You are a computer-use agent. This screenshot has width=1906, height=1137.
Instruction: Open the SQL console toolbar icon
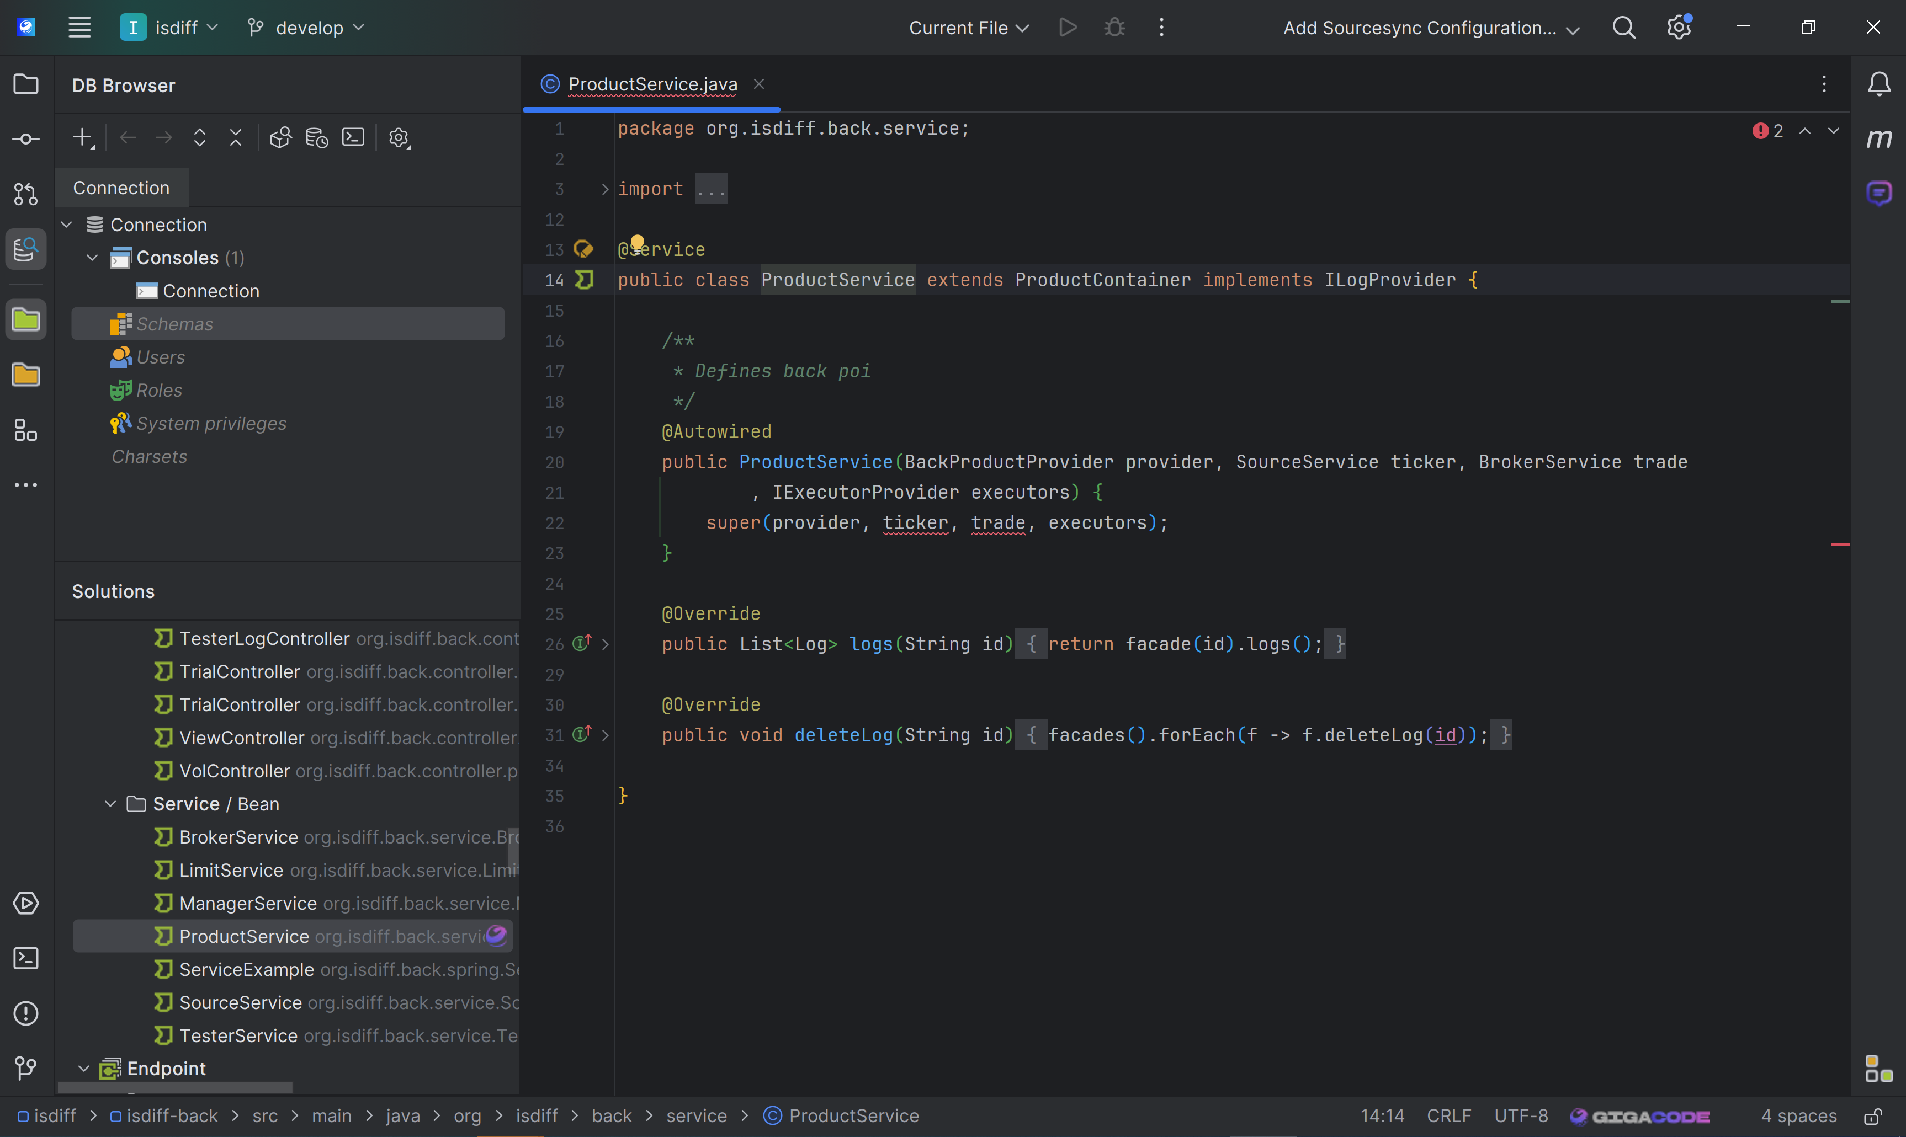[353, 138]
